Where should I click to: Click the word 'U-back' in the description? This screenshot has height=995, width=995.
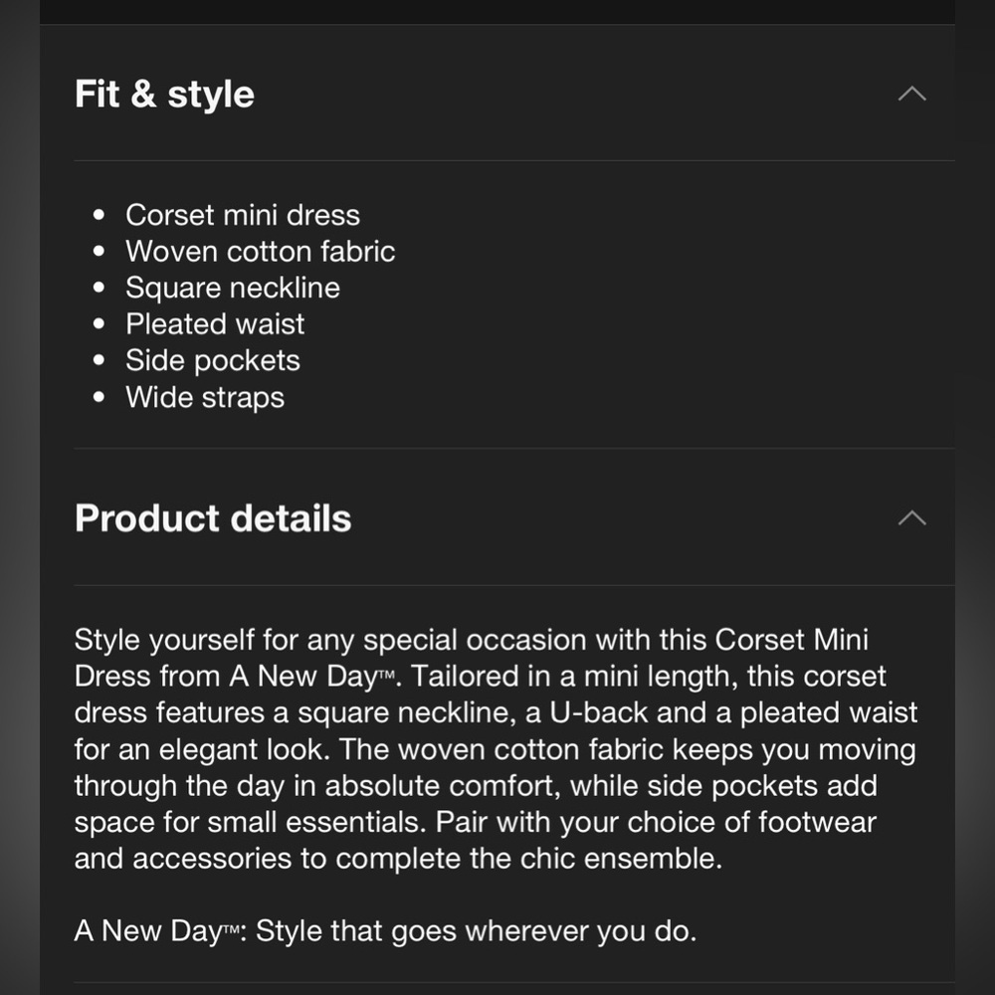click(598, 712)
